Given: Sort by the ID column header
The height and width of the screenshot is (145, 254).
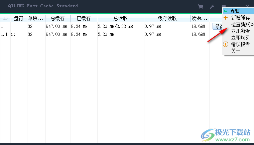Looking at the screenshot, I should coord(5,18).
